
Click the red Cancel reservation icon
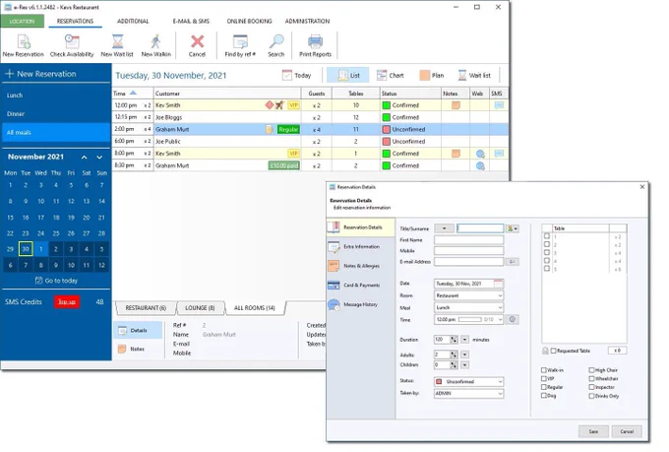(x=197, y=42)
